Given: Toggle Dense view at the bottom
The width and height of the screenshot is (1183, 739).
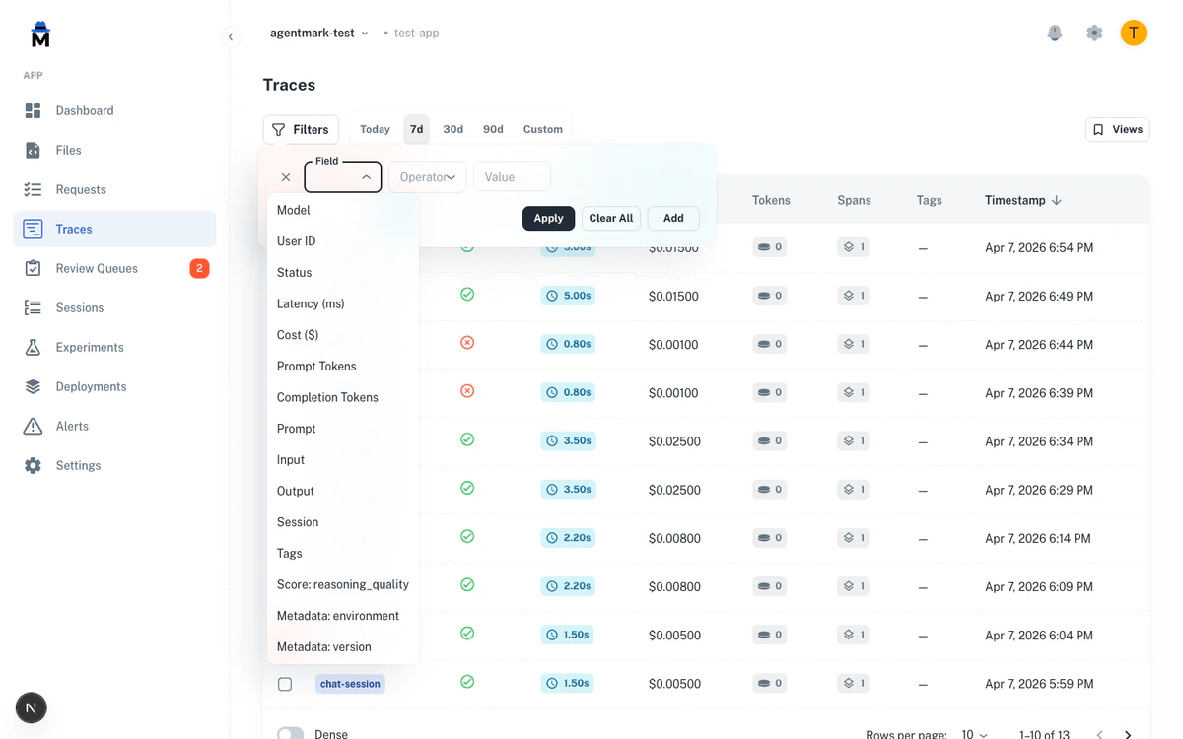Looking at the screenshot, I should pyautogui.click(x=290, y=732).
